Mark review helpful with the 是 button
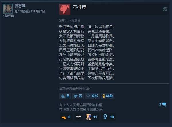The image size is (172, 127). (65, 96)
